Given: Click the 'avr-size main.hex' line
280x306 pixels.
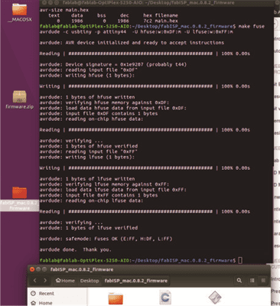Looking at the screenshot, I should [64, 10].
